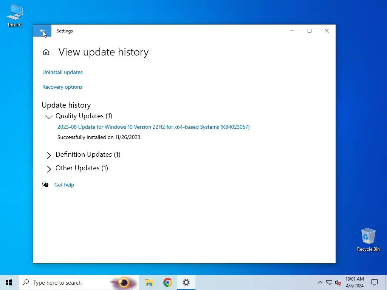The width and height of the screenshot is (387, 290).
Task: Open Recovery options
Action: pos(62,87)
